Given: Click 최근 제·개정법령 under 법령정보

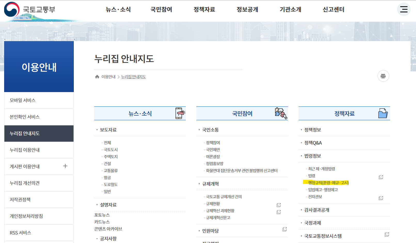Looking at the screenshot, I should 321,169.
